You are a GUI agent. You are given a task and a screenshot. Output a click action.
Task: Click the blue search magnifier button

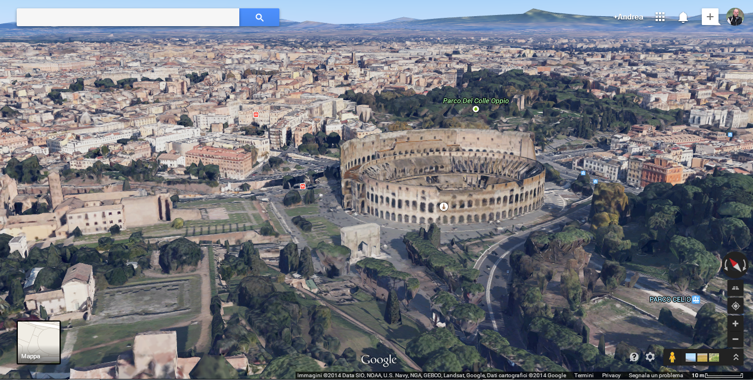[259, 17]
